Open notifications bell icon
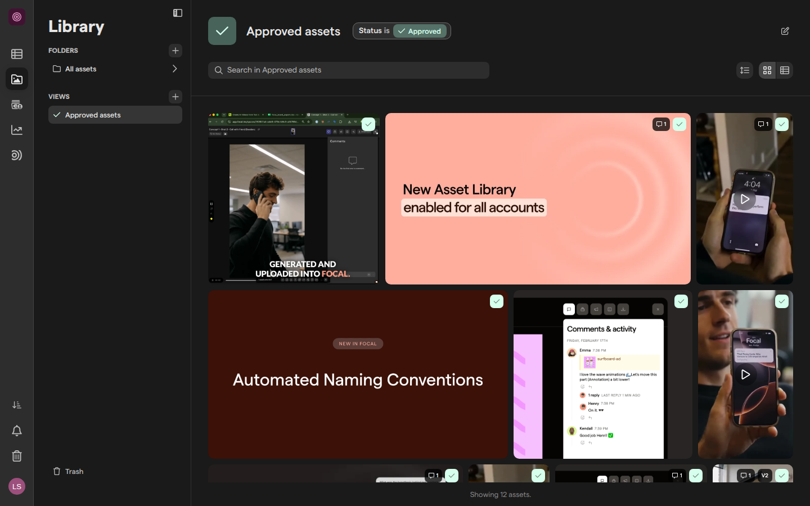This screenshot has height=506, width=810. [17, 431]
